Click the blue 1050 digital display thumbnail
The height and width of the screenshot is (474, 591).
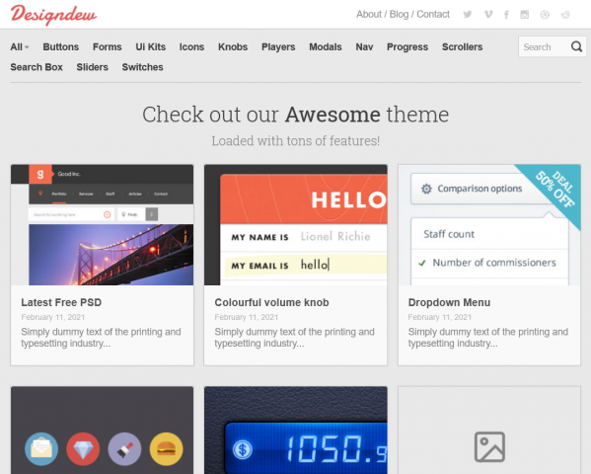(x=296, y=431)
